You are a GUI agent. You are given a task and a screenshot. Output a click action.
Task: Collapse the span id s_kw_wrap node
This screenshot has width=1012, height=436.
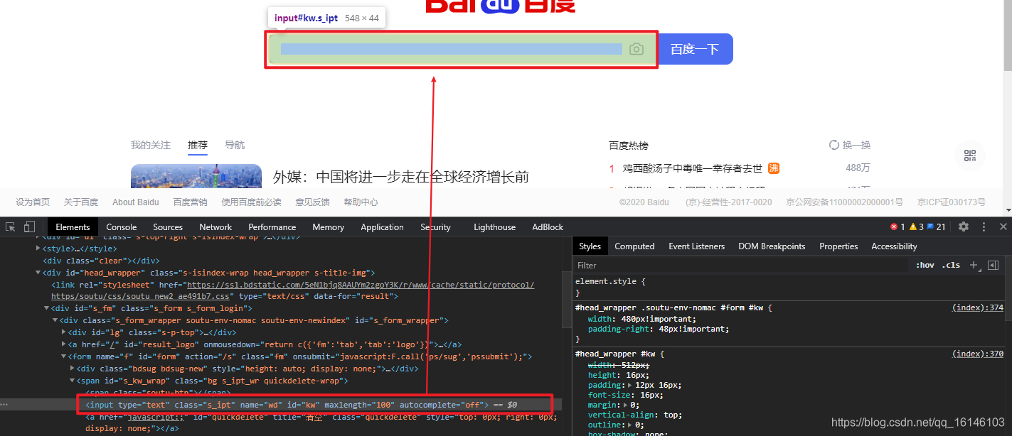coord(73,381)
